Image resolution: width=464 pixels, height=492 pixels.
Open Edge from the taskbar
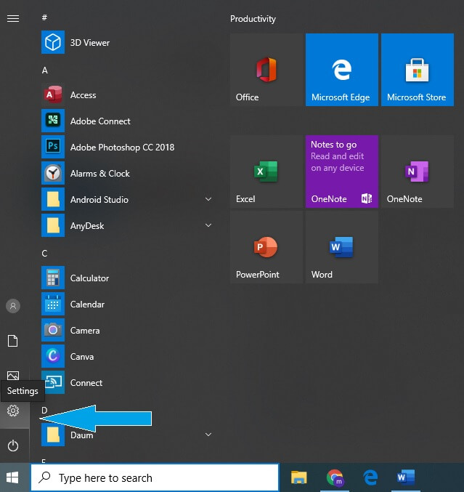370,477
